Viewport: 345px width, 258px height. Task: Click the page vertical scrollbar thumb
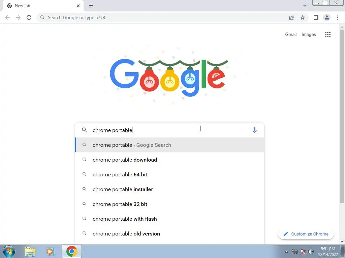(x=342, y=116)
